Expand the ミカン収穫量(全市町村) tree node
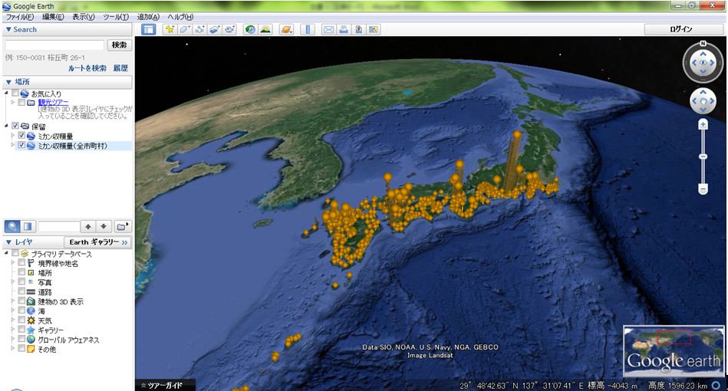Screen dimensions: 728x391 tap(13, 145)
